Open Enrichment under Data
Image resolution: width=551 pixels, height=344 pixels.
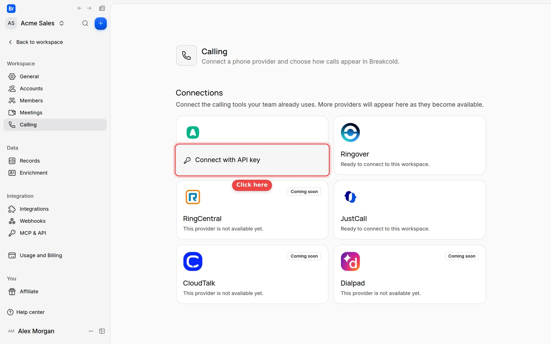point(55,173)
